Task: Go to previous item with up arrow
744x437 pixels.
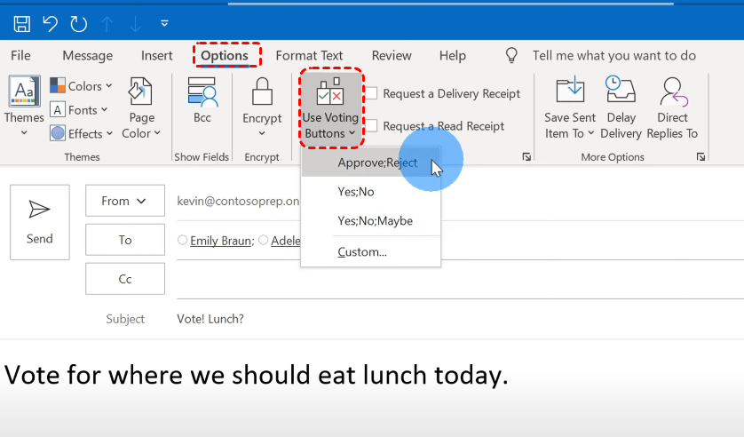Action: coord(107,24)
